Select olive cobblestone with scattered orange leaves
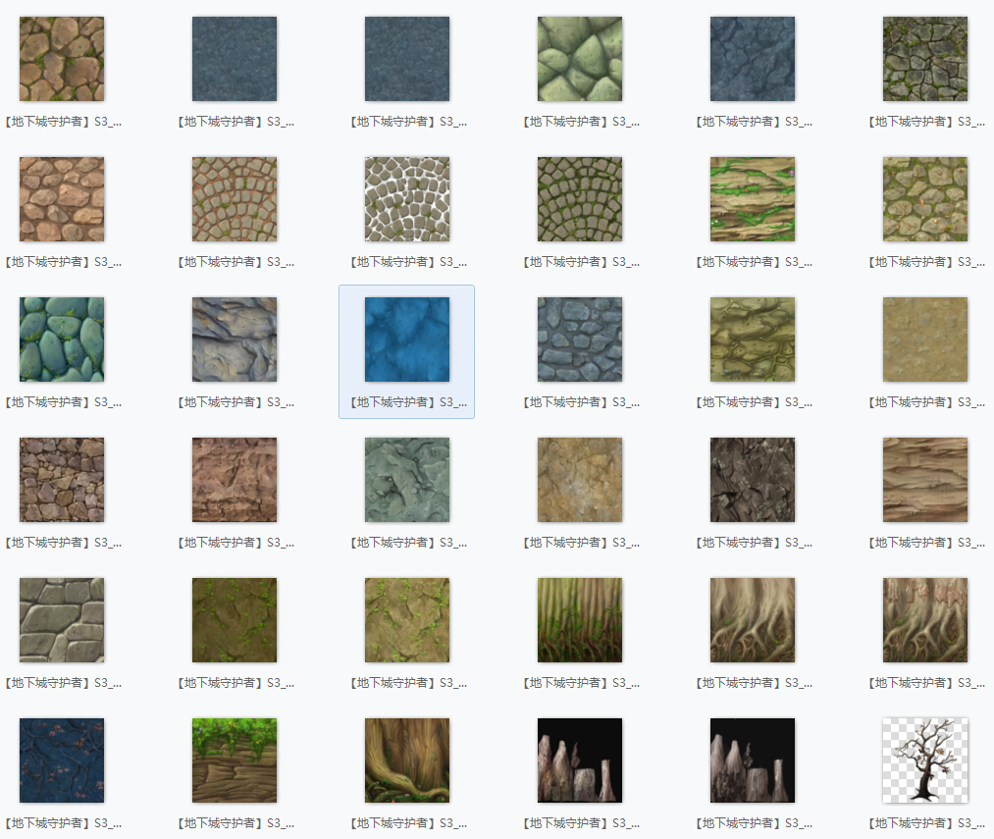The width and height of the screenshot is (994, 839). click(x=925, y=199)
